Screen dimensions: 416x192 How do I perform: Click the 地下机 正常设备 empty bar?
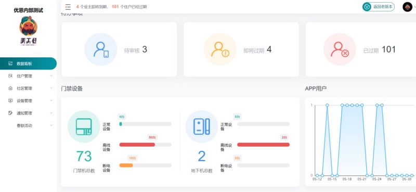pyautogui.click(x=263, y=124)
